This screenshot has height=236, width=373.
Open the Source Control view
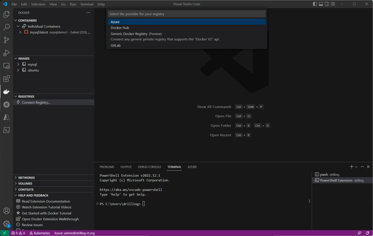6,40
